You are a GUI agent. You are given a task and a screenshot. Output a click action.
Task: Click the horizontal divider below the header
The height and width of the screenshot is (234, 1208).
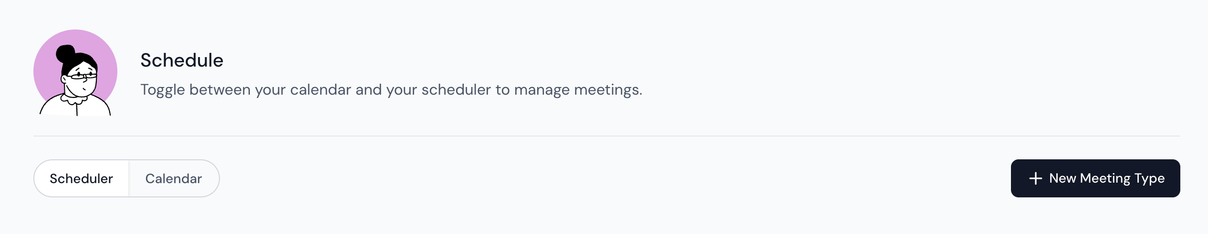click(x=606, y=136)
